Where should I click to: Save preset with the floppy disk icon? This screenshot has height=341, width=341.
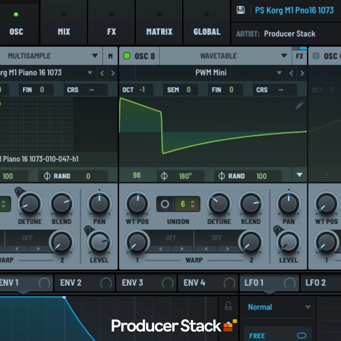point(240,10)
